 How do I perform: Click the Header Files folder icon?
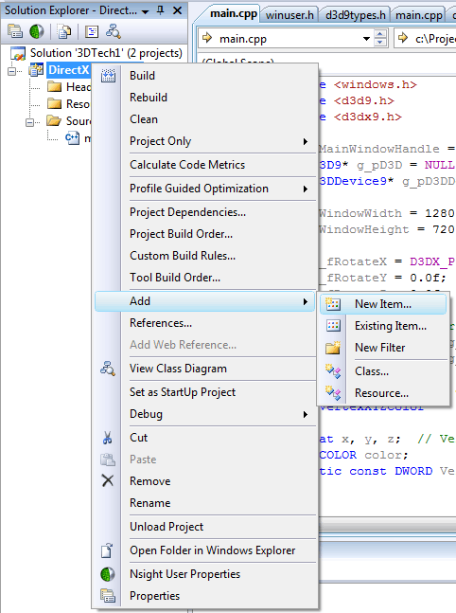coord(54,86)
